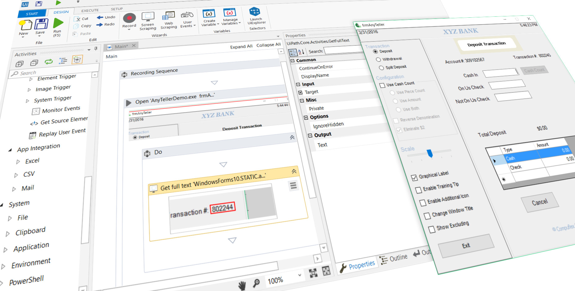This screenshot has width=575, height=291.
Task: Click the Scale slider handle
Action: [430, 153]
